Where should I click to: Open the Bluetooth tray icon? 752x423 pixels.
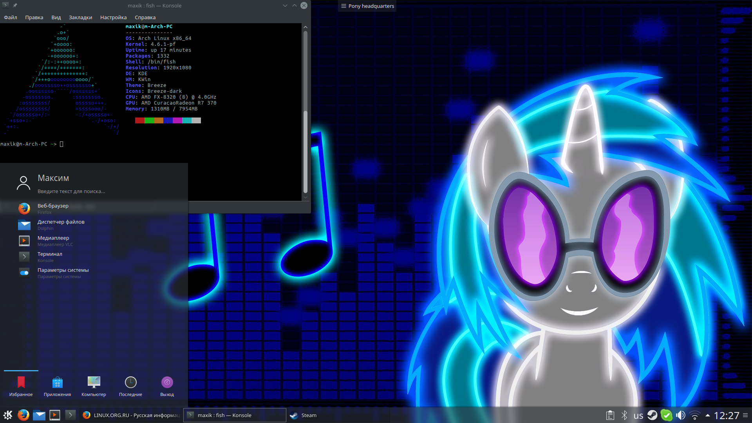pos(624,415)
